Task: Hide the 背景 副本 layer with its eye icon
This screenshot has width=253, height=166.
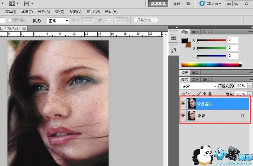Action: click(x=183, y=103)
